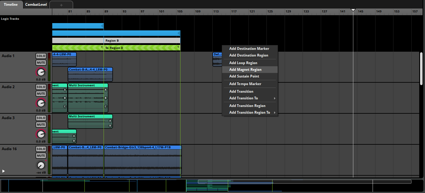Switch to the CombatLevel tab
The width and height of the screenshot is (425, 193).
36,5
